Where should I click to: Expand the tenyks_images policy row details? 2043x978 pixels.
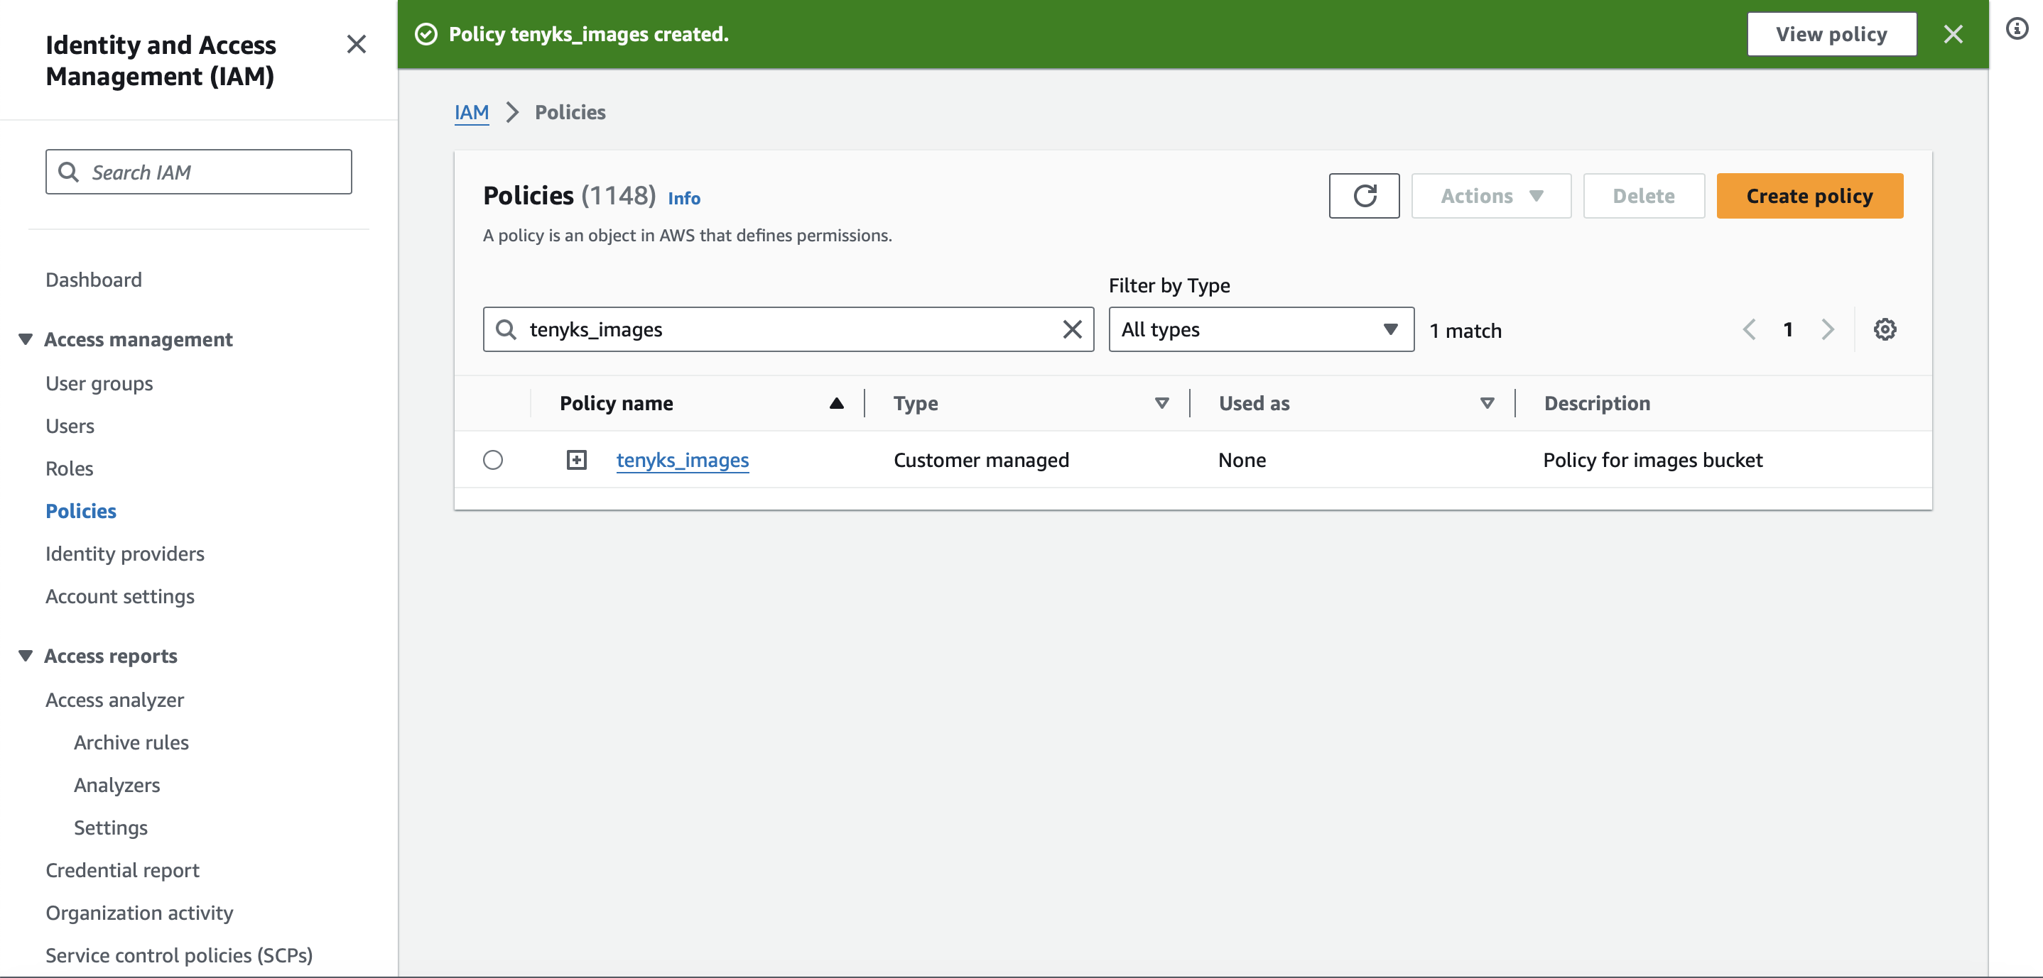coord(577,460)
